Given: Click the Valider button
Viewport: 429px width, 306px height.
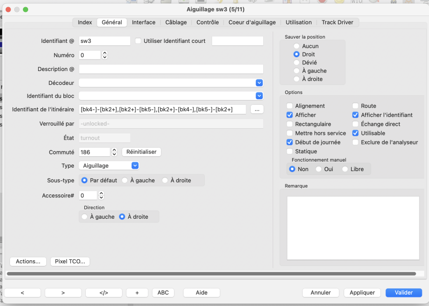Looking at the screenshot, I should 404,293.
